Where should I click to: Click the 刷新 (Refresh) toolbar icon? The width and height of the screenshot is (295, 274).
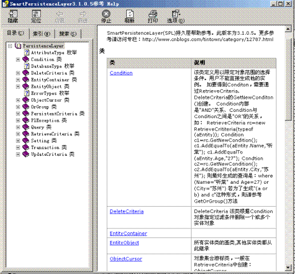click(x=130, y=17)
